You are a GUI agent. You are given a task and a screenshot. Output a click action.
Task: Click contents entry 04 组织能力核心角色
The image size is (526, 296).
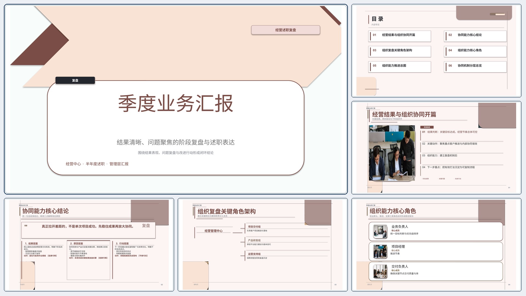click(x=475, y=51)
